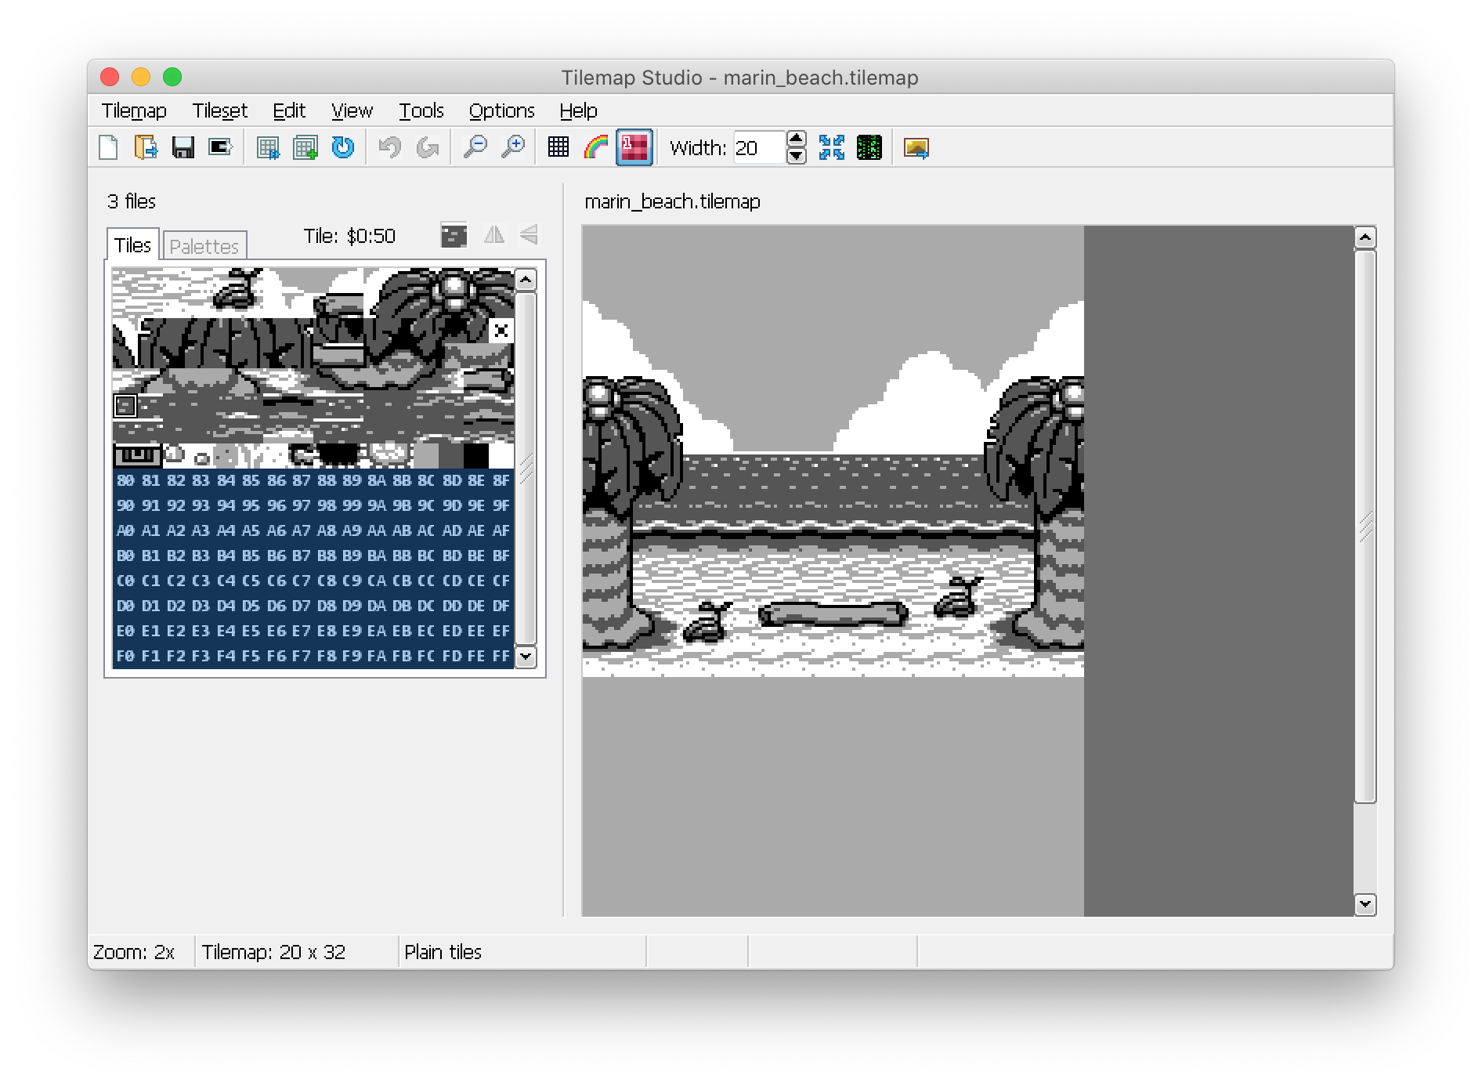Click the 'Tile: $0:50' label

[x=349, y=236]
